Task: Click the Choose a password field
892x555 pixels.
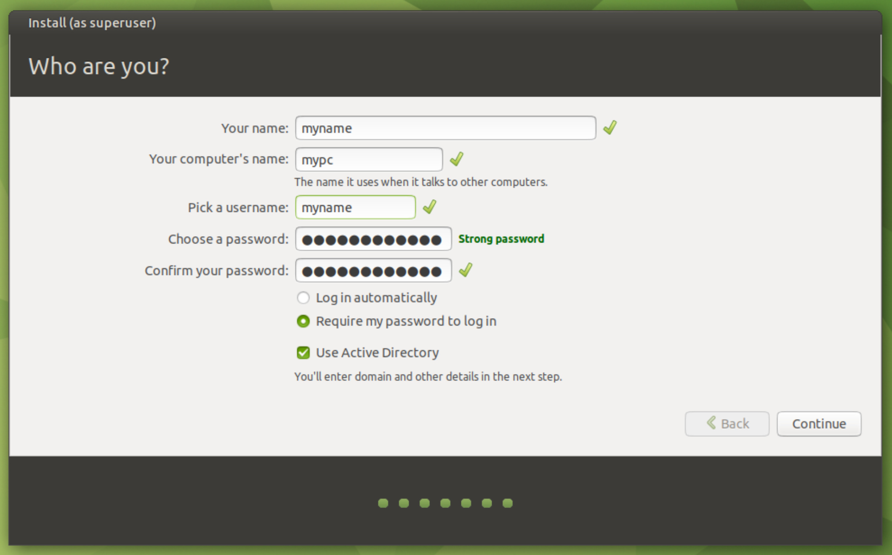Action: (x=373, y=239)
